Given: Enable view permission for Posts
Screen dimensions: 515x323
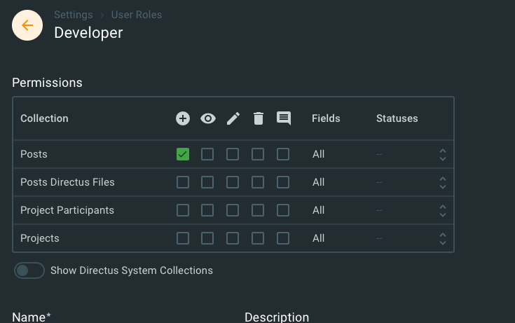Looking at the screenshot, I should [x=207, y=154].
